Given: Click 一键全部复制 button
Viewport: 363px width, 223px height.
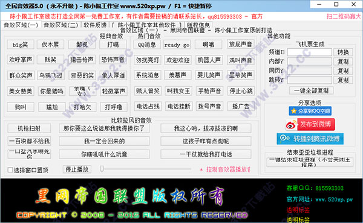Looking at the screenshot, I should pyautogui.click(x=312, y=90).
